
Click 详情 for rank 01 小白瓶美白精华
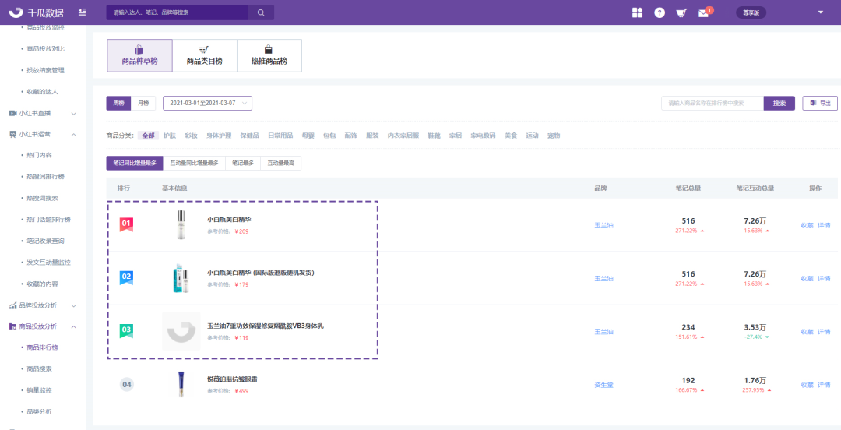(824, 225)
